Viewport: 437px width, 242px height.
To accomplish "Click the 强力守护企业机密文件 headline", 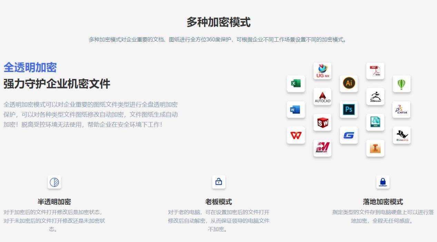I will [57, 84].
